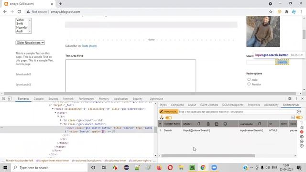Copy cssSelector values using header copy icon
Image resolution: width=306 pixels, height=172 pixels.
pyautogui.click(x=260, y=124)
